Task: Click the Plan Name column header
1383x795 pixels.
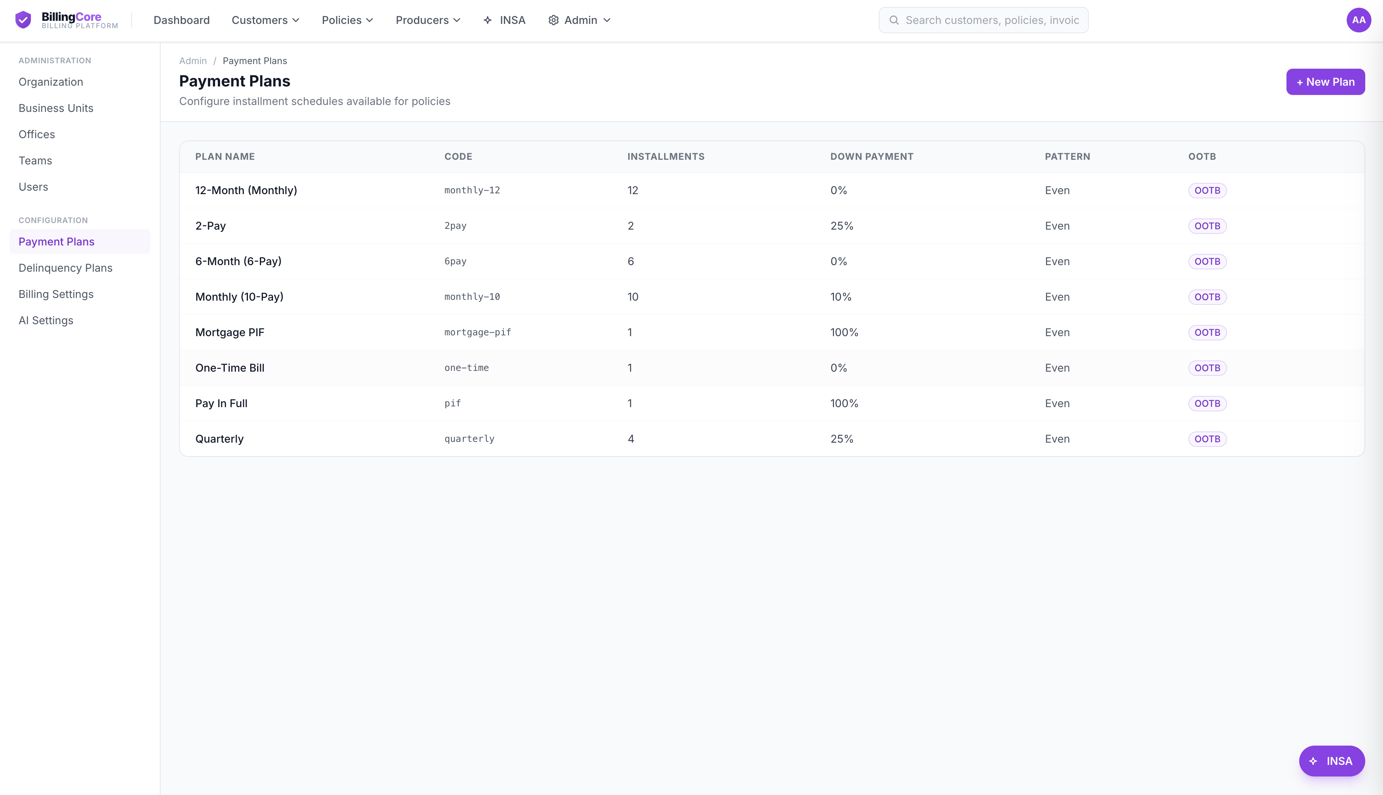Action: [225, 156]
